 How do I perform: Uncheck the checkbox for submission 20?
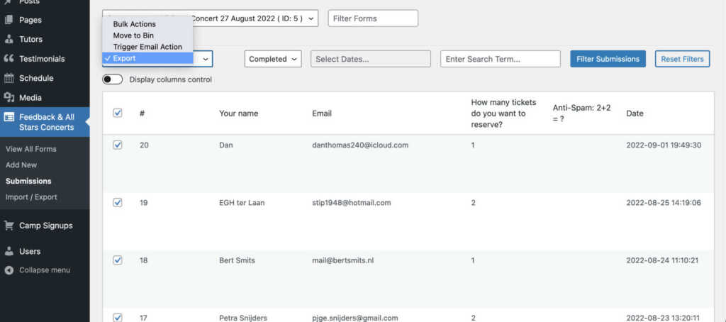click(x=118, y=145)
